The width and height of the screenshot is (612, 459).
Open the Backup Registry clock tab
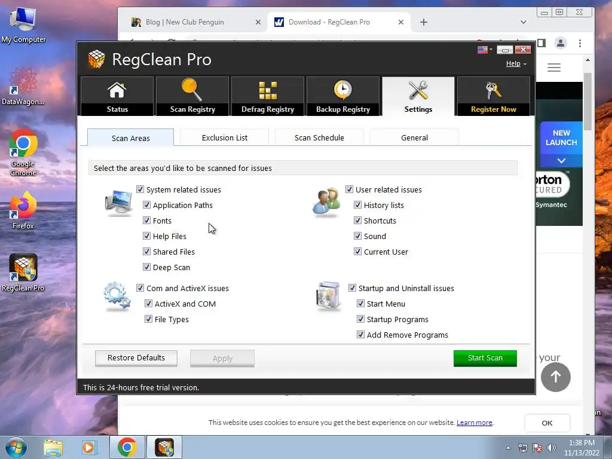click(x=343, y=96)
